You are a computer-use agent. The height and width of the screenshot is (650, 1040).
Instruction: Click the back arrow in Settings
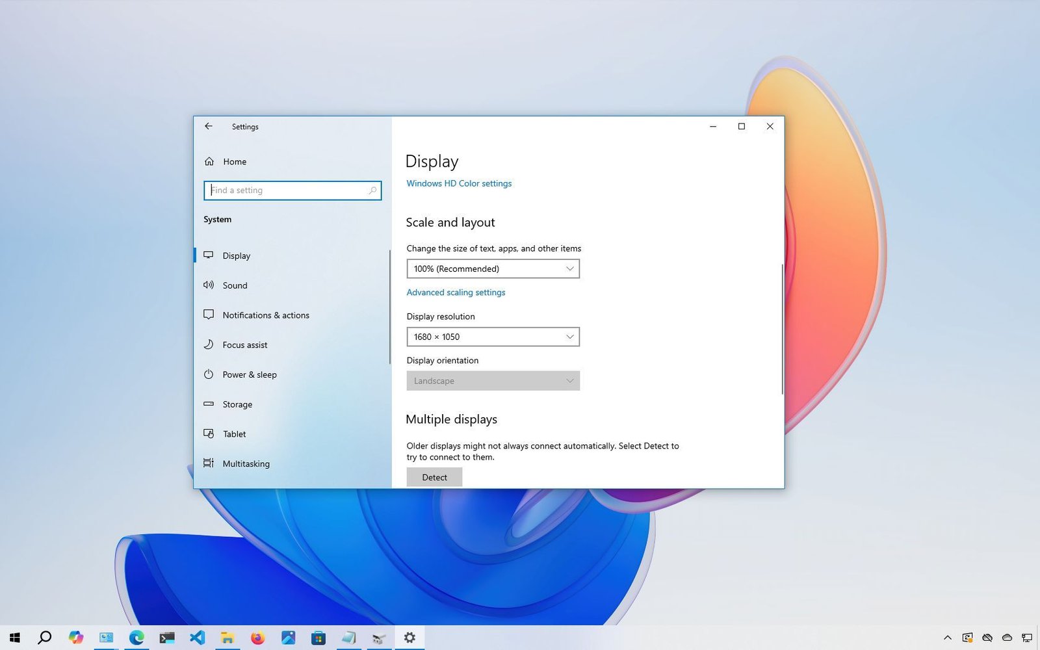(209, 126)
